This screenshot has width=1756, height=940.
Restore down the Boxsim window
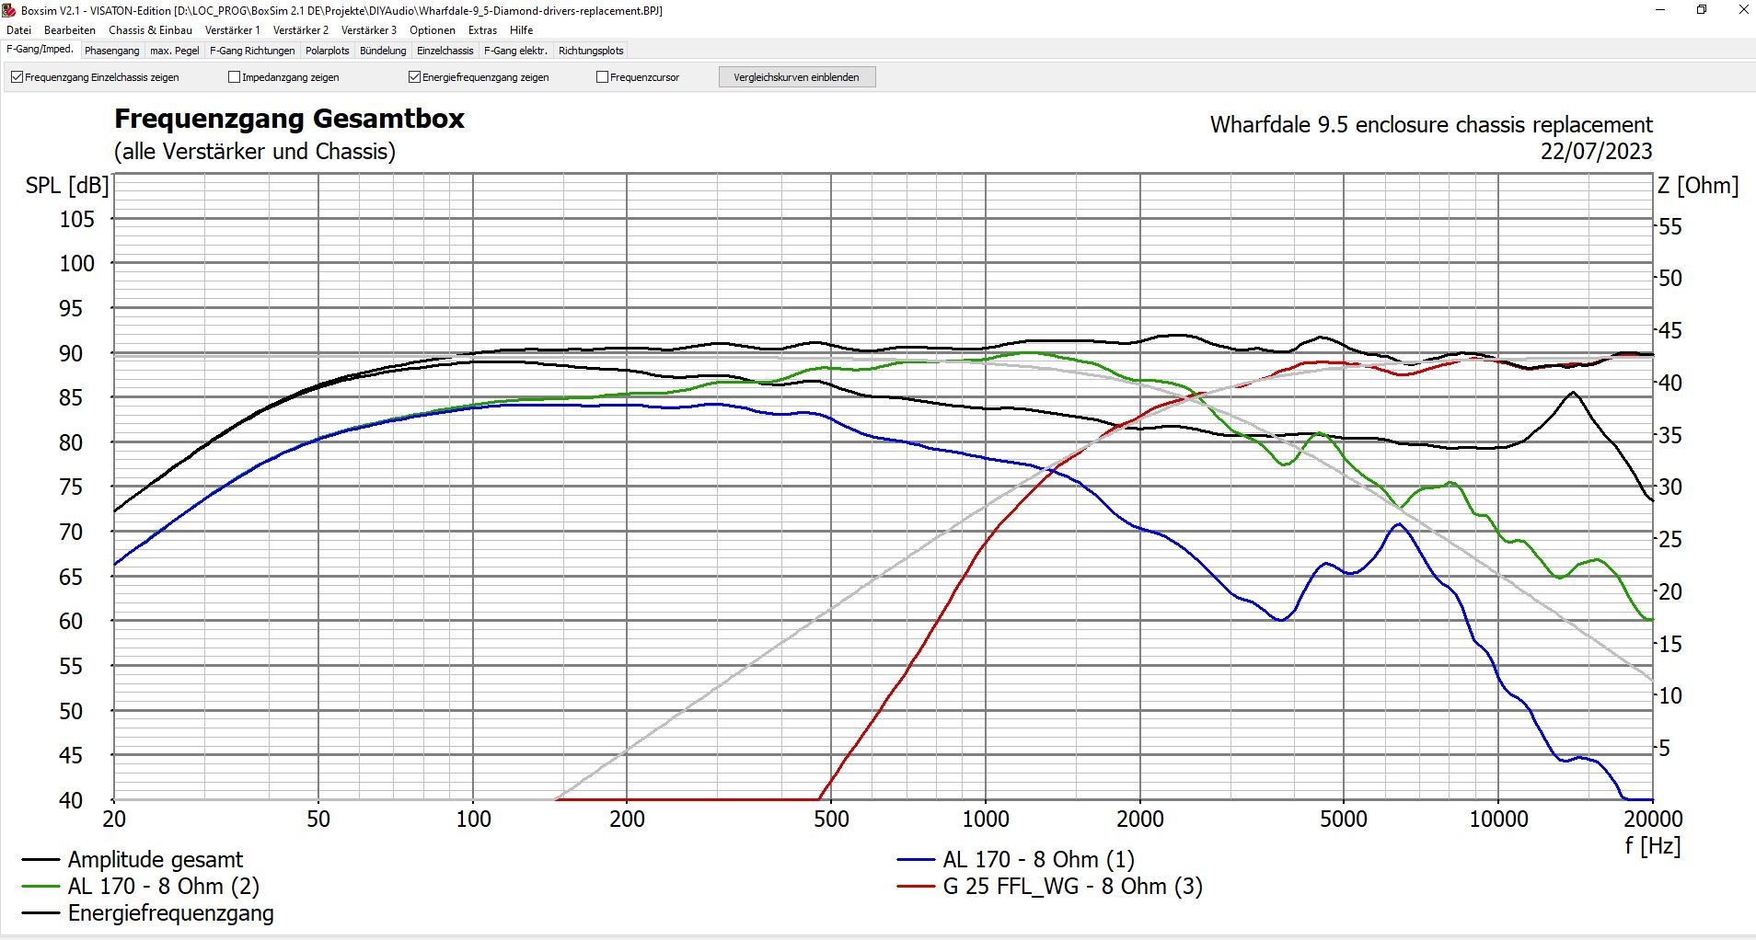pos(1702,10)
